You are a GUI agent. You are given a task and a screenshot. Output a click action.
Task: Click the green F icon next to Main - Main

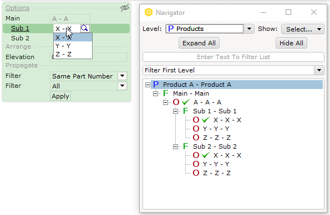tap(166, 93)
